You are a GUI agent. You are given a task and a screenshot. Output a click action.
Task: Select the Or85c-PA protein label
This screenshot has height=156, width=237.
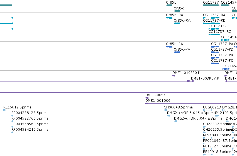(x=182, y=49)
